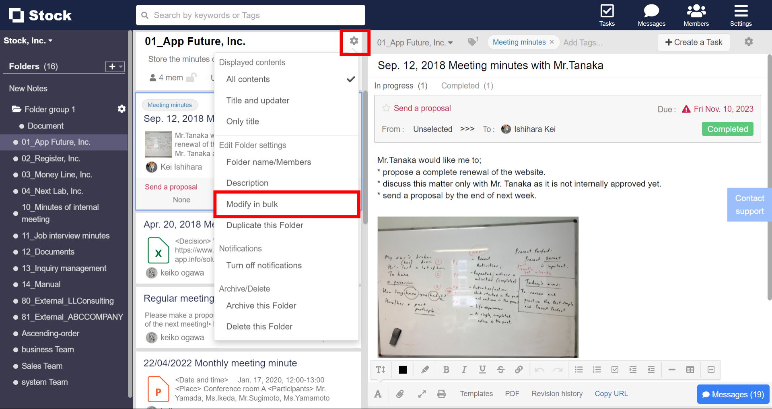
Task: Open the 01_App Future, Inc. note folder dropdown
Action: point(415,43)
